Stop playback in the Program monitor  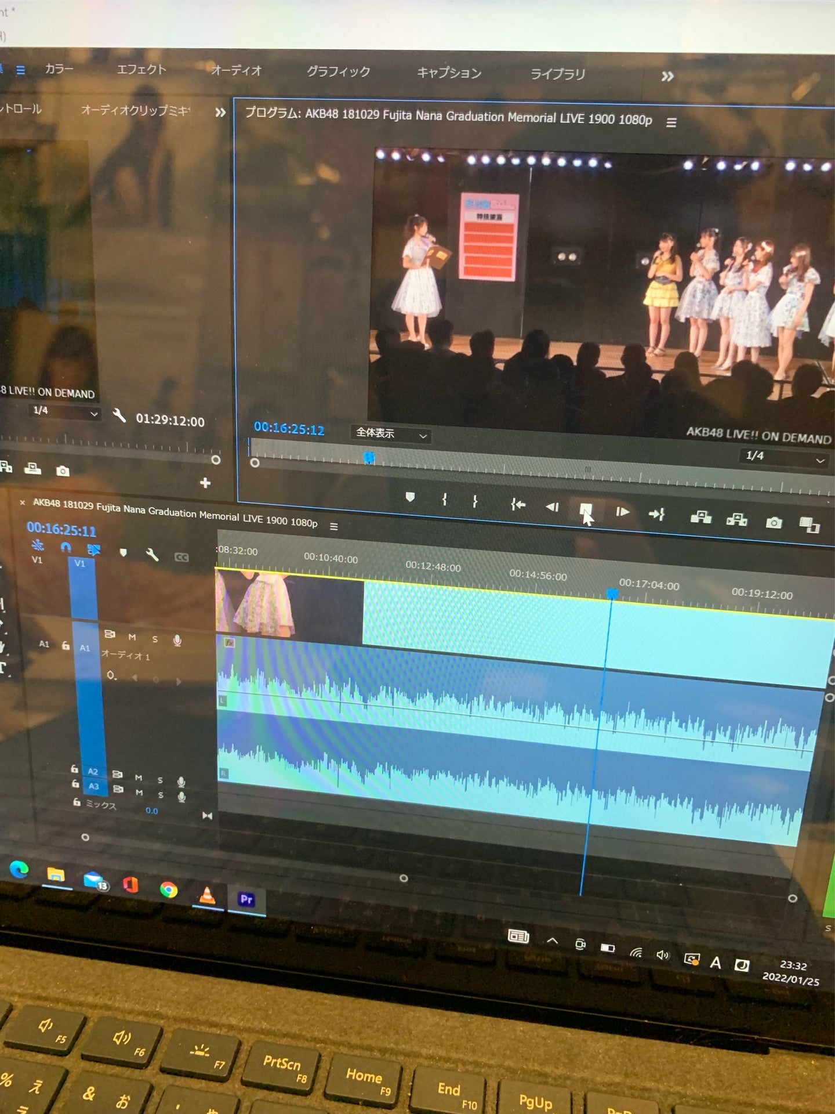click(x=586, y=509)
